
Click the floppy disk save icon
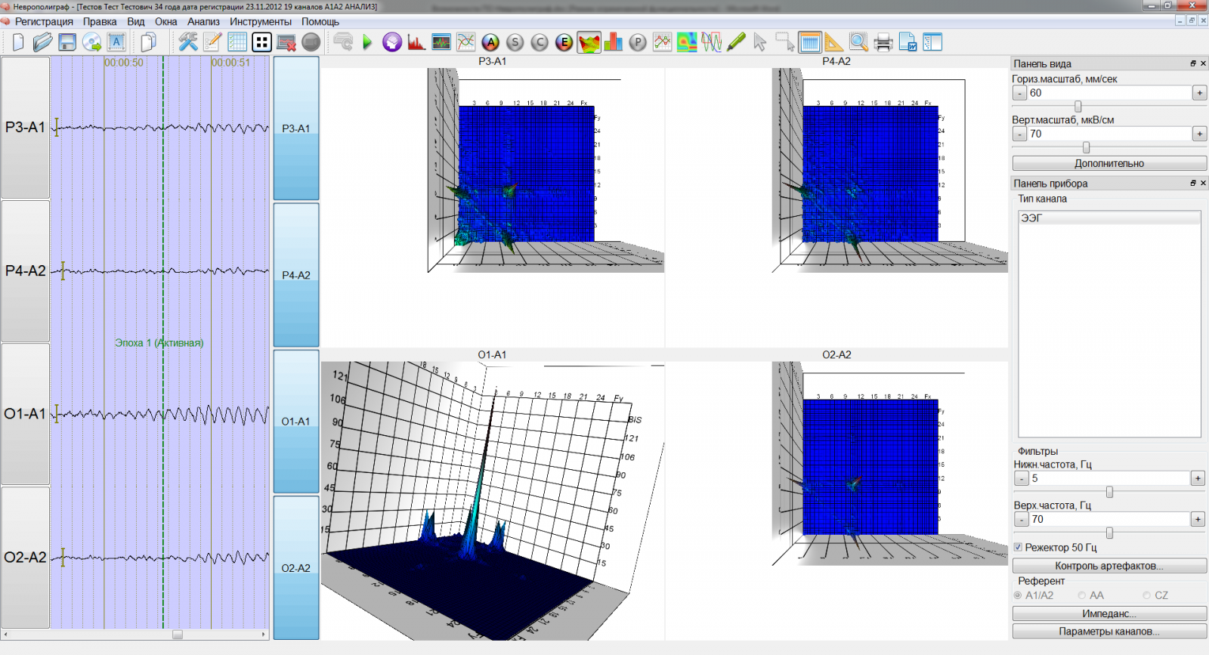67,42
